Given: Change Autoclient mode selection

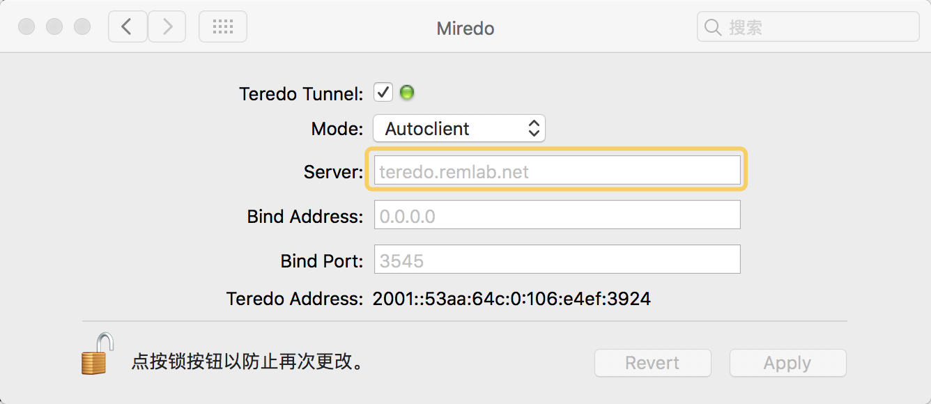Looking at the screenshot, I should (459, 128).
